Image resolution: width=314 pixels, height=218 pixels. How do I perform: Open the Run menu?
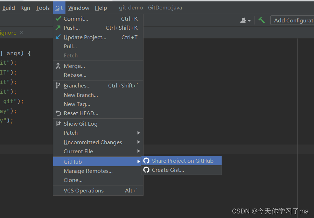point(25,8)
